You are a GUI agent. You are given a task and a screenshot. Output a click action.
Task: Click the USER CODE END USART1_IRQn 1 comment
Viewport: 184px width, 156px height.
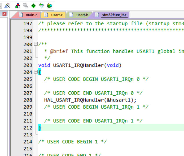(93, 121)
